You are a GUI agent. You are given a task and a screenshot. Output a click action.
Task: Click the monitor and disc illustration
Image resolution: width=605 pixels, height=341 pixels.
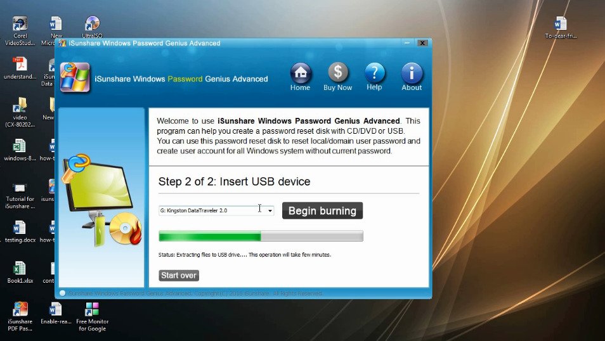pyautogui.click(x=101, y=200)
